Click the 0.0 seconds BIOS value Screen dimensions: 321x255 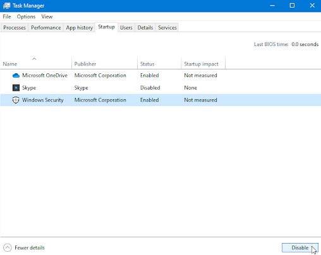[x=305, y=44]
